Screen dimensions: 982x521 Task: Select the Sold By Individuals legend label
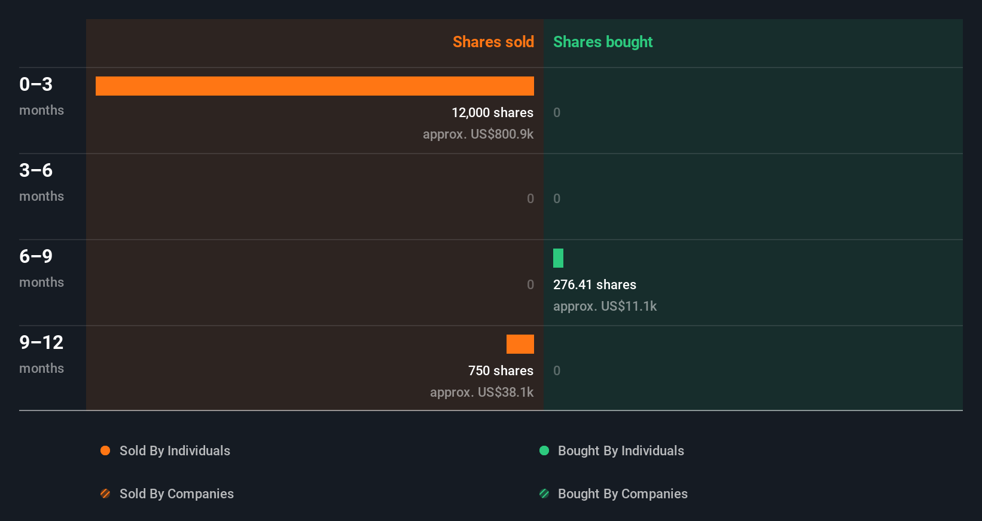(x=175, y=451)
